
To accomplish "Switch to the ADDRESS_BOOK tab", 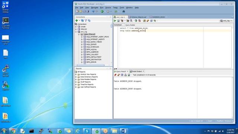I will pos(158,17).
